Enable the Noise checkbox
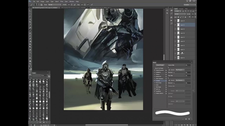The width and height of the screenshot is (225, 126). click(155, 85)
